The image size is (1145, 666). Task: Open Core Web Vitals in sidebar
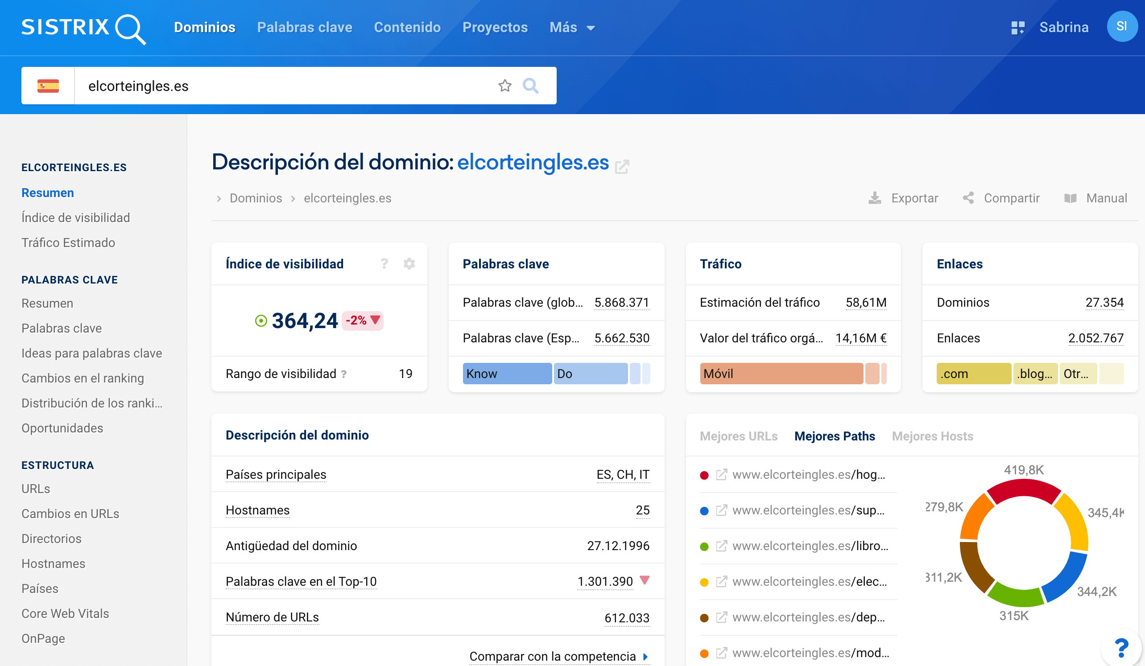[x=65, y=613]
